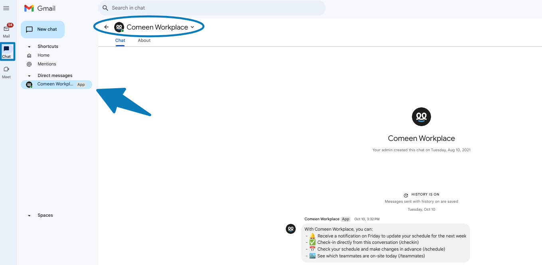Click the HISTORY IS ON label

click(425, 195)
